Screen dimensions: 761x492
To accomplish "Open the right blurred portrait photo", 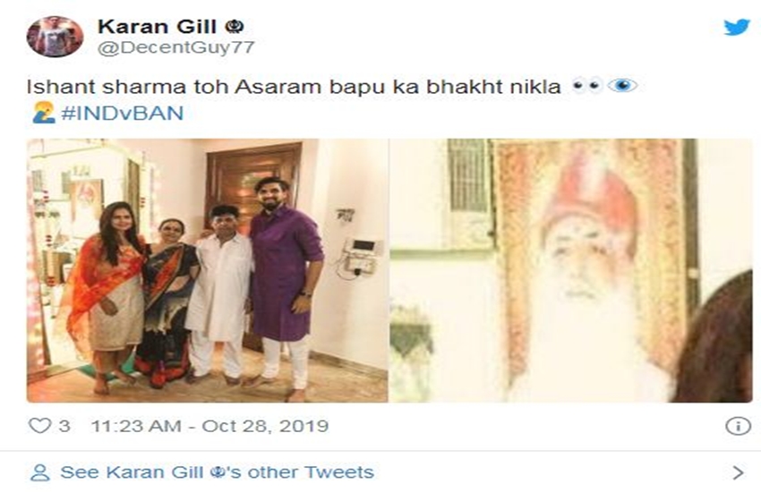I will pyautogui.click(x=571, y=270).
